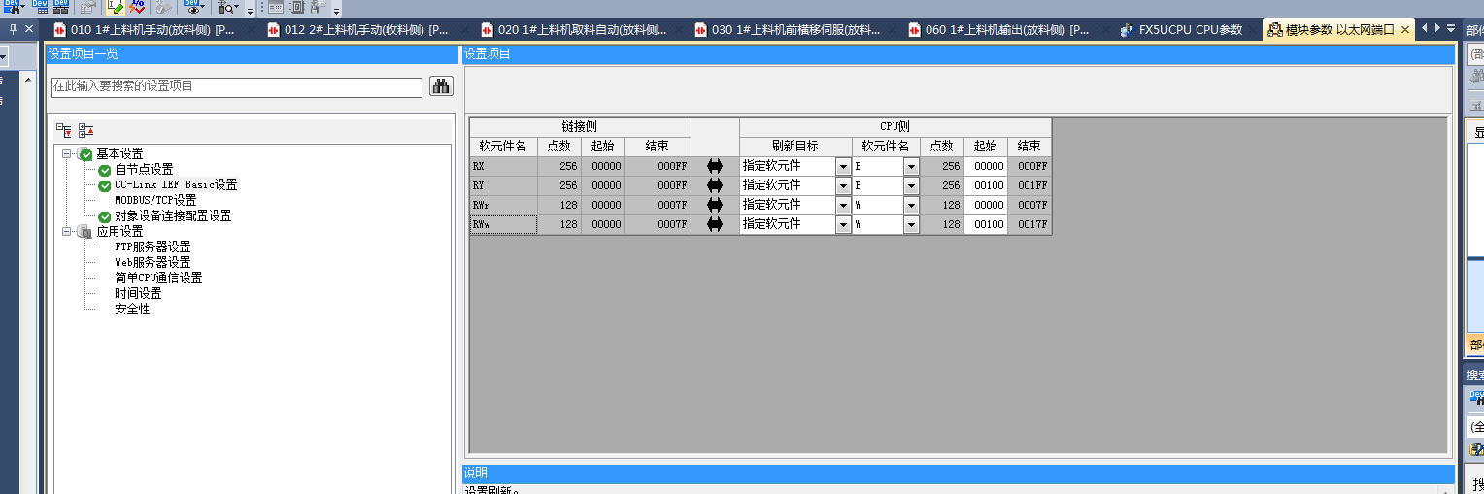Select MODBUS/TCP设置 in tree
The image size is (1484, 494).
[x=155, y=200]
